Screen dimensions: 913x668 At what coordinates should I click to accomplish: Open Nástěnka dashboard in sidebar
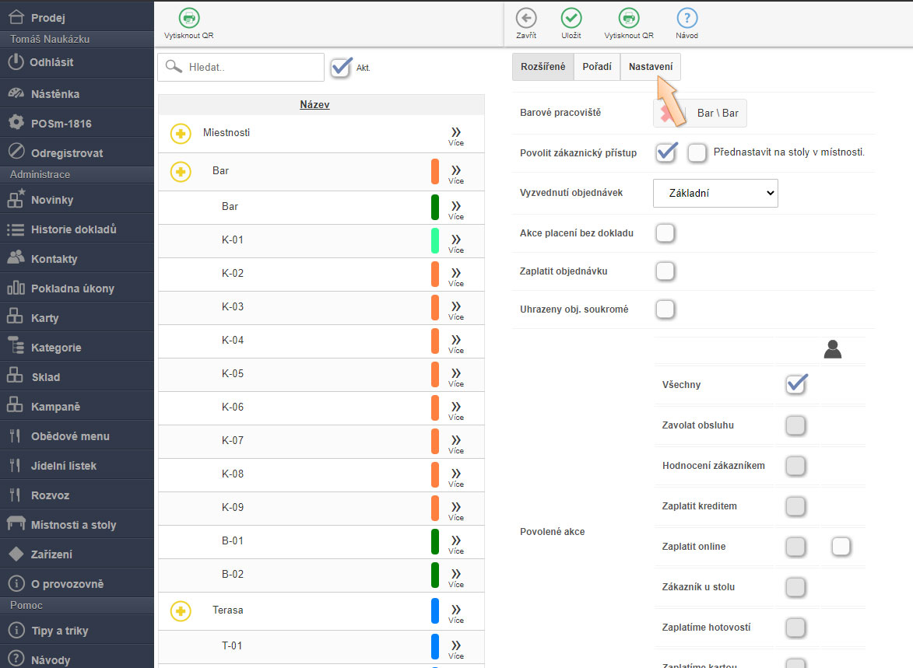54,93
